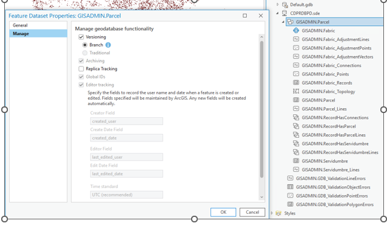Collapse the CDPRDBPD.sde tree node

[x=277, y=13]
